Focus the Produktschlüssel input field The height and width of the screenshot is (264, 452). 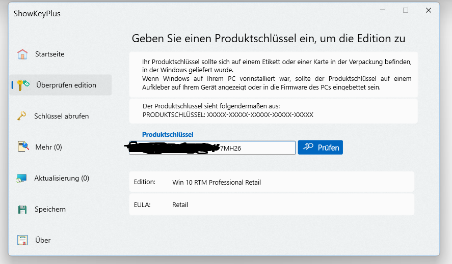(212, 148)
